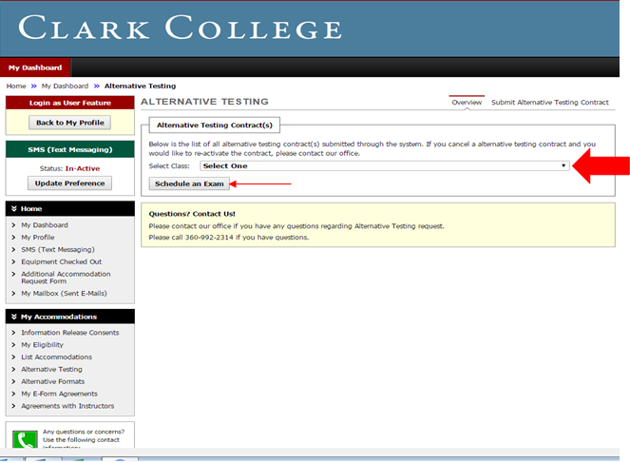This screenshot has width=630, height=463.
Task: Open List Accommodations link
Action: [x=57, y=357]
